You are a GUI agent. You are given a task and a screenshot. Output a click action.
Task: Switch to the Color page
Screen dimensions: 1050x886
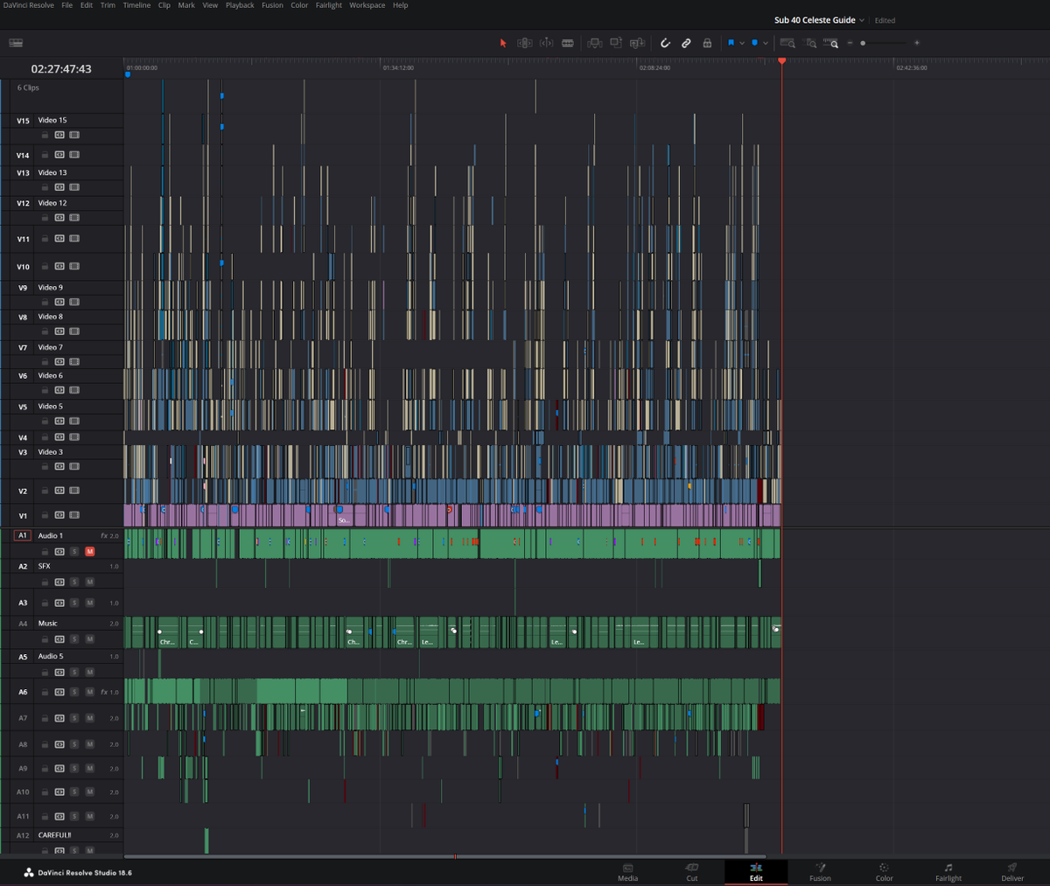(x=885, y=872)
